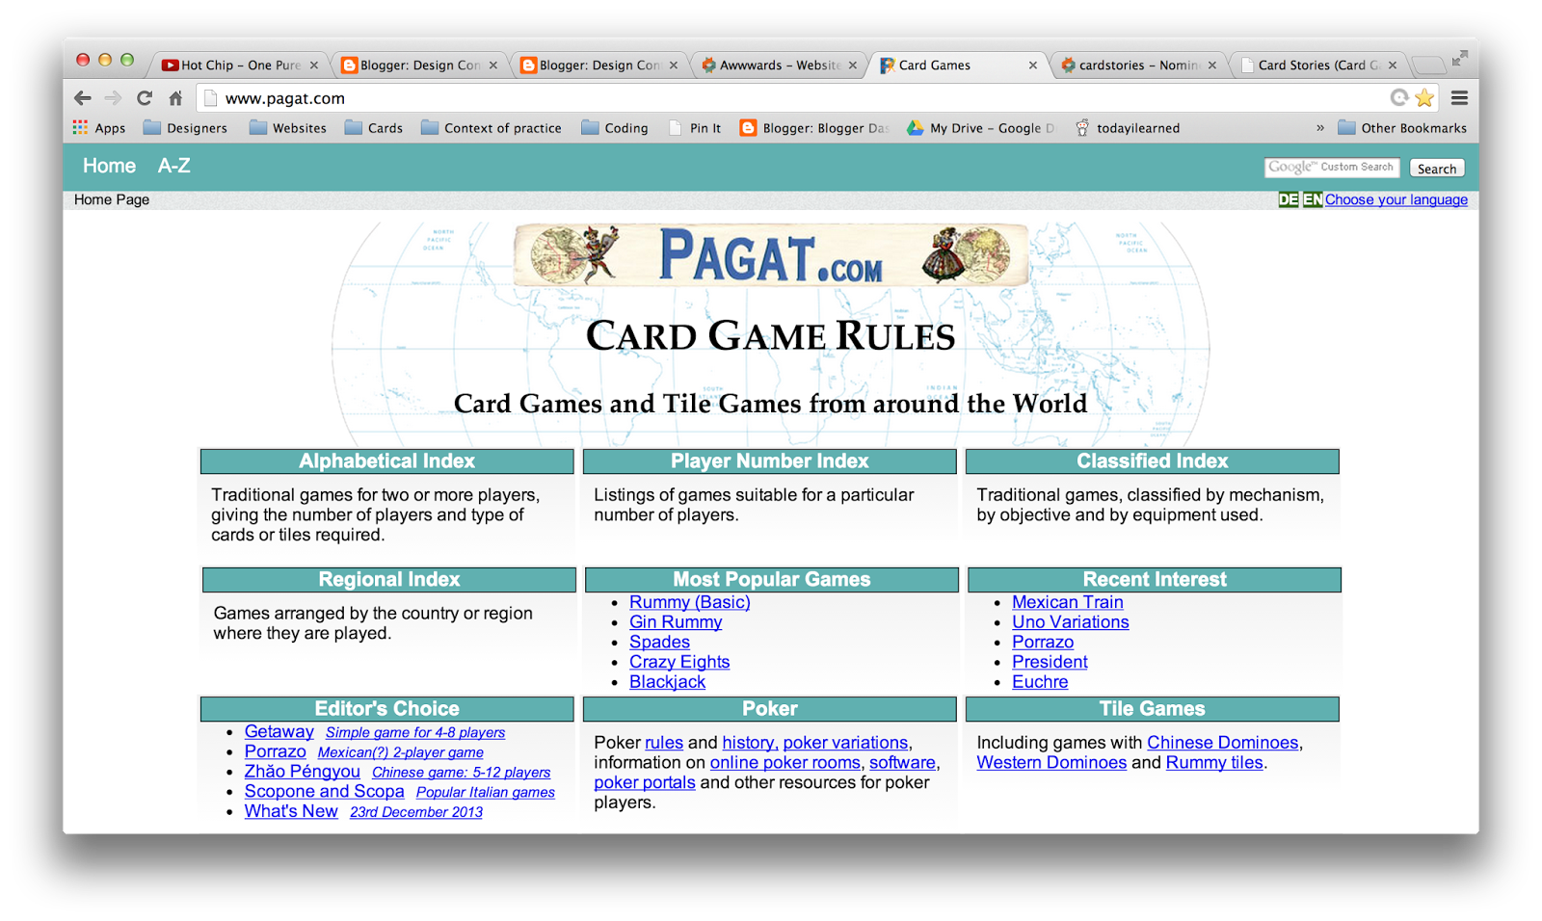Screen dimensions: 1542x921
Task: Open the browser home page icon
Action: pos(175,97)
